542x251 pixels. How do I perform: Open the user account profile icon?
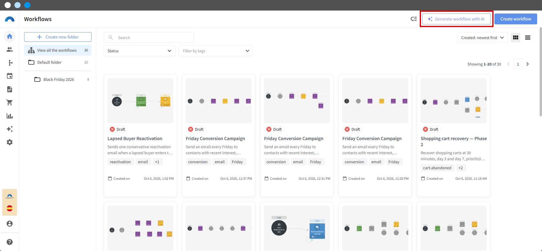point(10,224)
